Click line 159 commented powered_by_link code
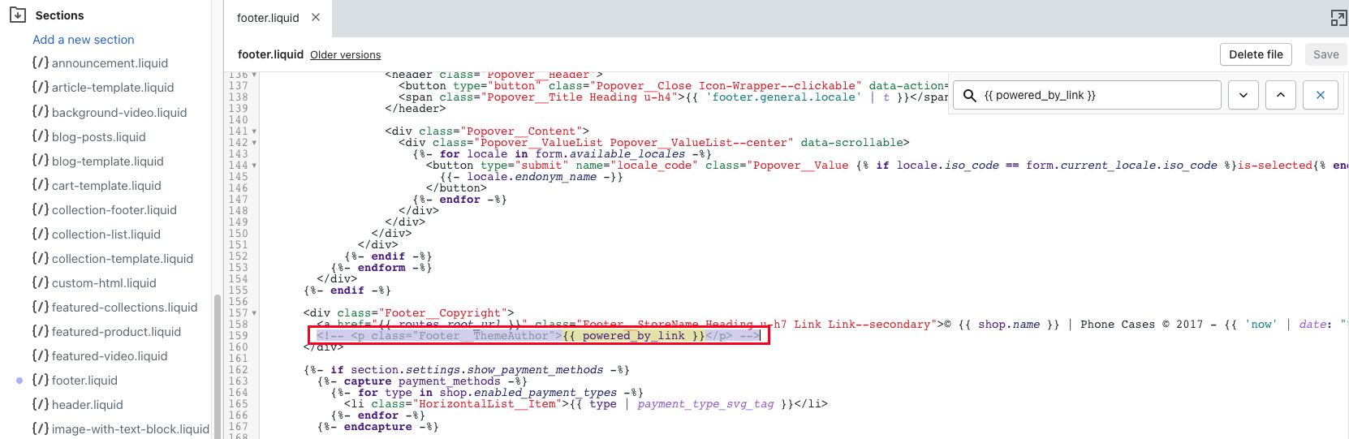Screen dimensions: 1349x439 (538, 336)
